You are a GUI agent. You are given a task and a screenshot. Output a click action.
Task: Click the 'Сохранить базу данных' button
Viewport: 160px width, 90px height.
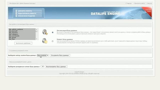click(60, 55)
